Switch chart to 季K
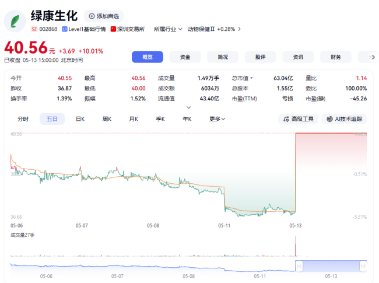The height and width of the screenshot is (283, 379). 160,119
